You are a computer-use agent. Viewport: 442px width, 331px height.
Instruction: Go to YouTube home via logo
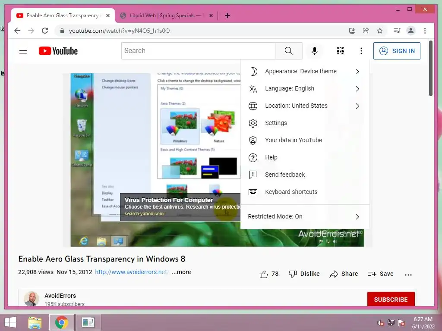coord(58,51)
